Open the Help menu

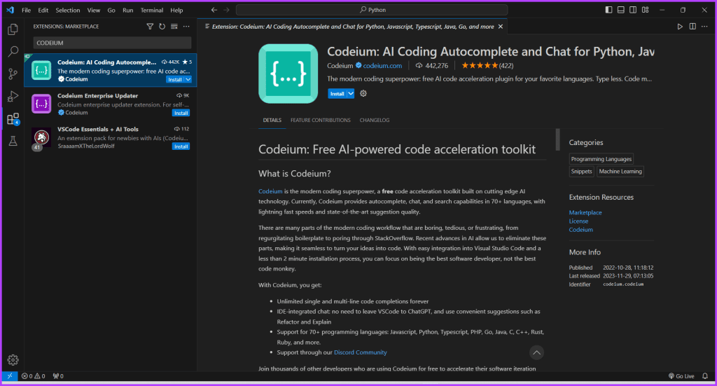point(176,10)
